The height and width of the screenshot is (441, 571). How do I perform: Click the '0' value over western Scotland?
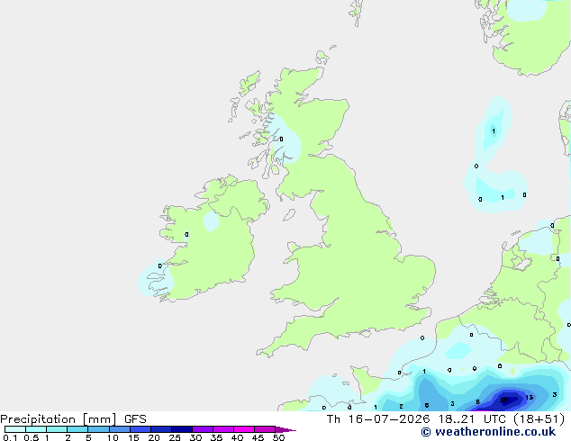point(281,139)
